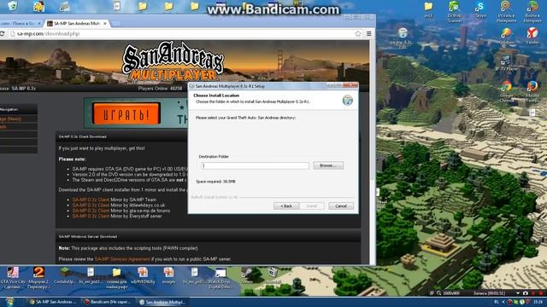Click the system clock in taskbar
547x307 pixels.
tap(538, 302)
